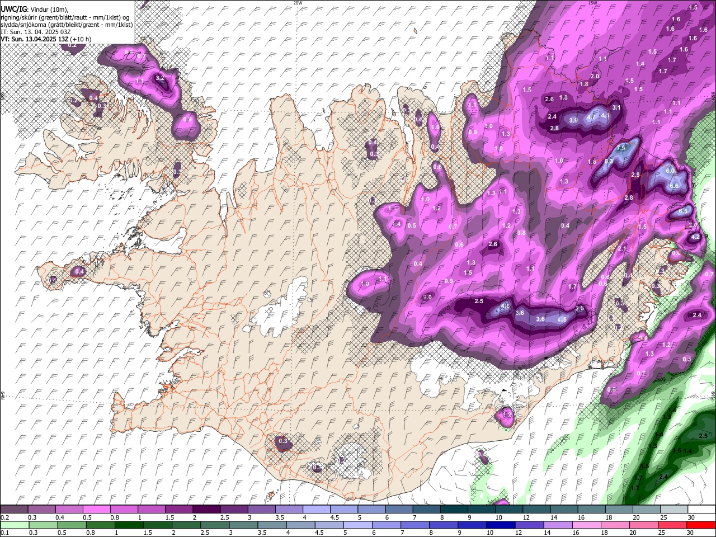Viewport: 716px width, 537px height.
Task: Click the 20W longitude label
Action: coord(298,2)
